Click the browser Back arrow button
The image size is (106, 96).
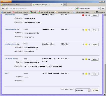pos(3,9)
